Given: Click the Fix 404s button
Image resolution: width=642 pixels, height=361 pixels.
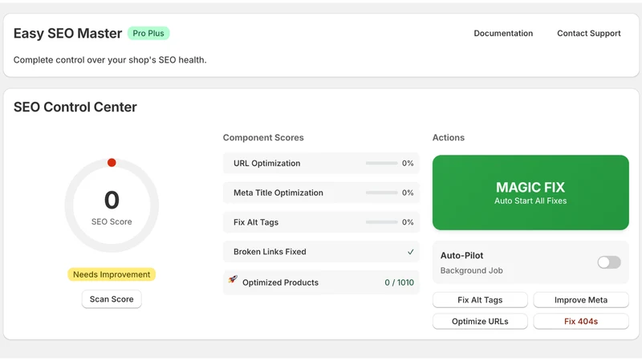Looking at the screenshot, I should tap(580, 322).
